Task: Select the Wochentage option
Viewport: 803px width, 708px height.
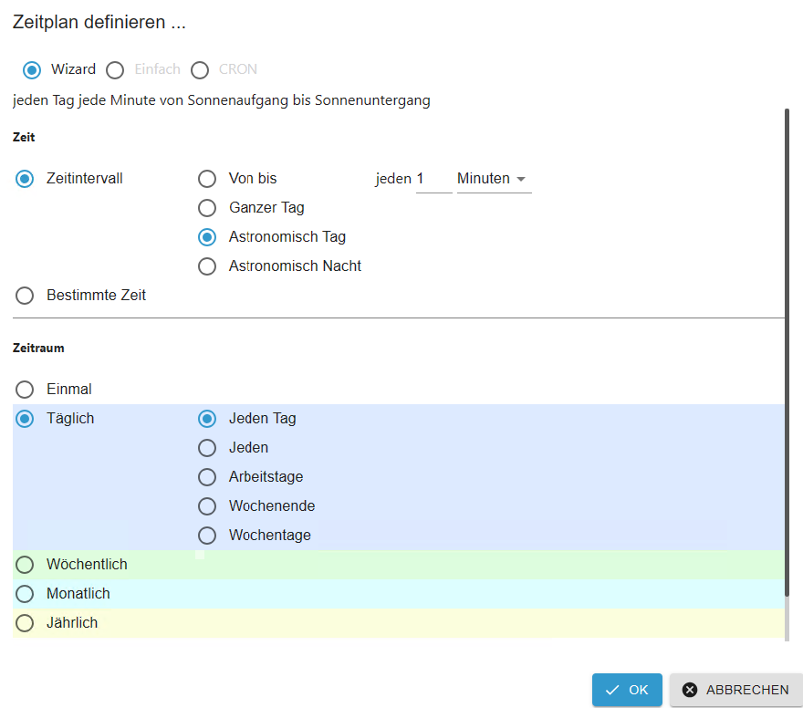Action: [x=208, y=536]
